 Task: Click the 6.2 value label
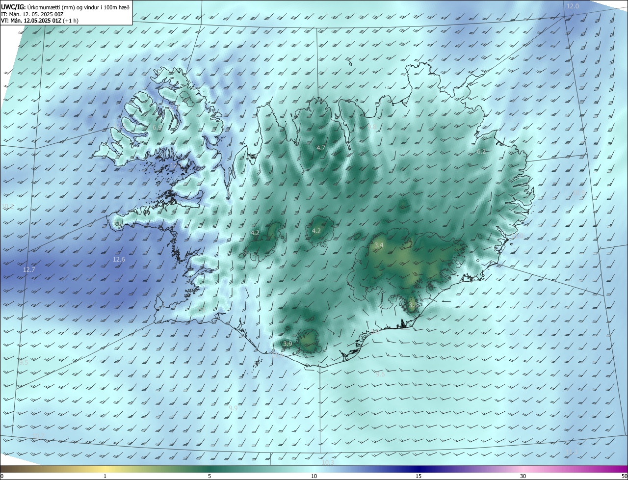[481, 151]
